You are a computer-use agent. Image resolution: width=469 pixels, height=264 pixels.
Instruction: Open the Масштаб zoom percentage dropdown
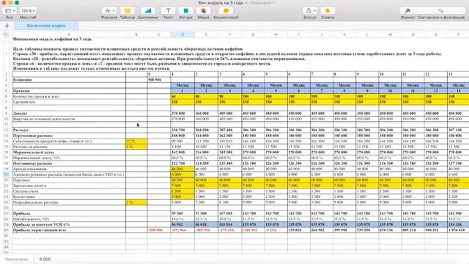[28, 11]
